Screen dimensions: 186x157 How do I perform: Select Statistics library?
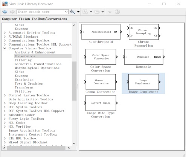(24, 80)
